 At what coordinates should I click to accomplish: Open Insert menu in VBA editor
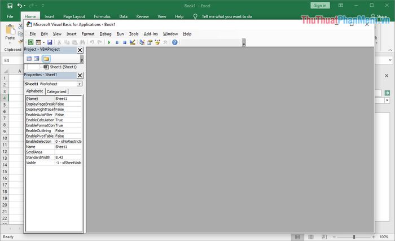coord(71,34)
